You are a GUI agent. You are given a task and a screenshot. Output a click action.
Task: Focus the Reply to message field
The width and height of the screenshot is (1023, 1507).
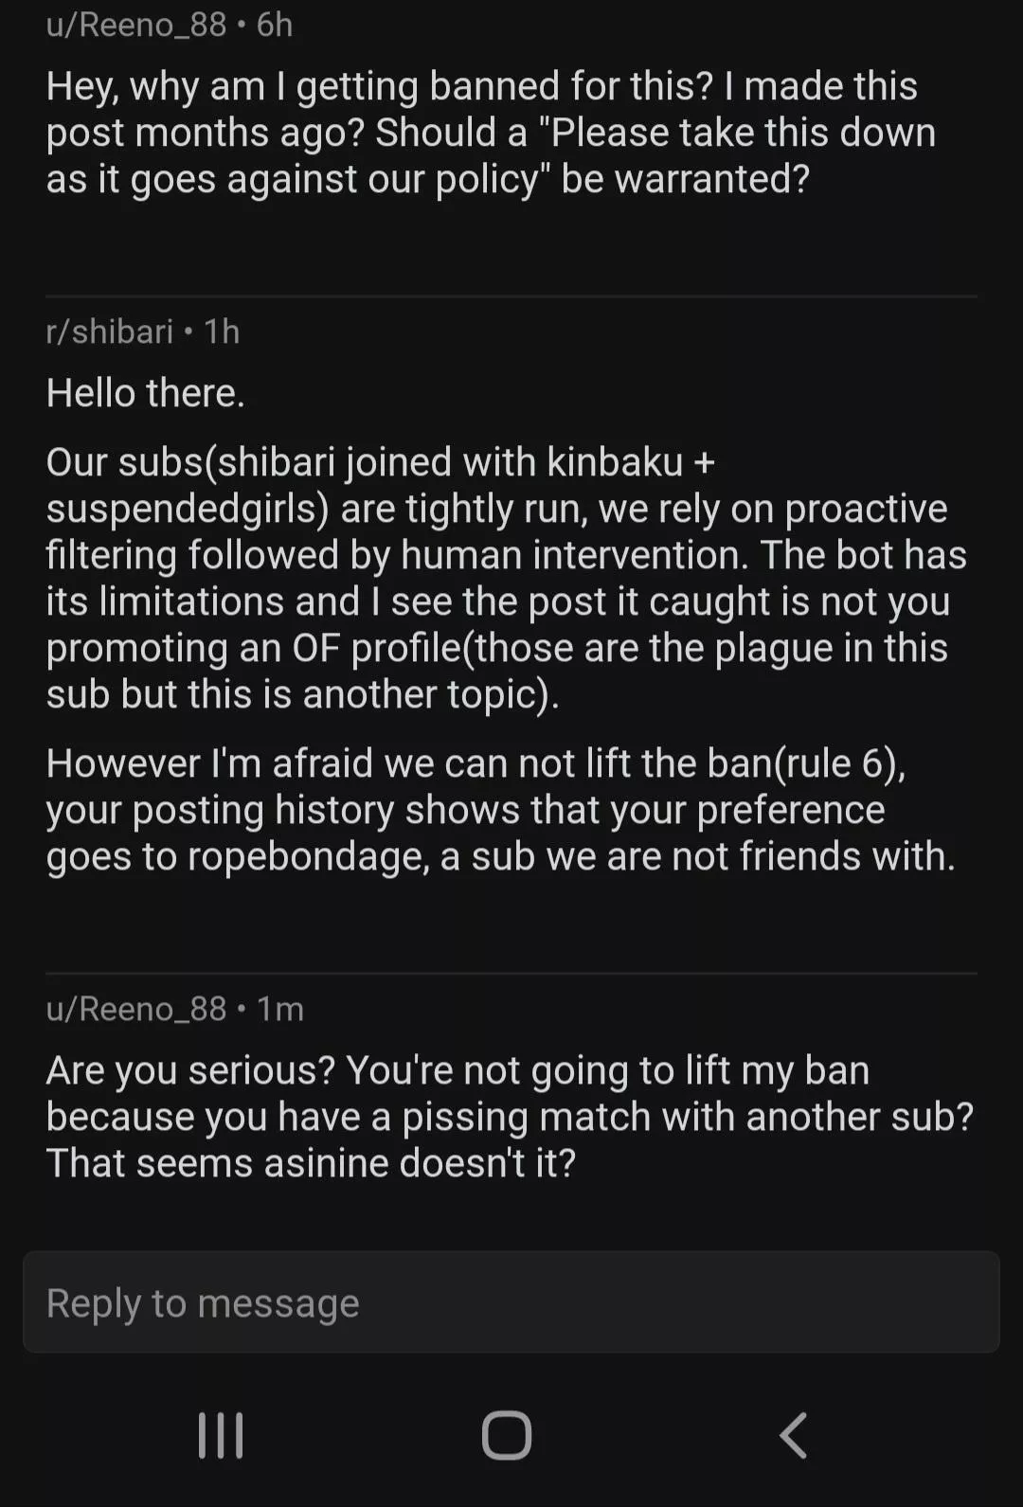point(511,1302)
